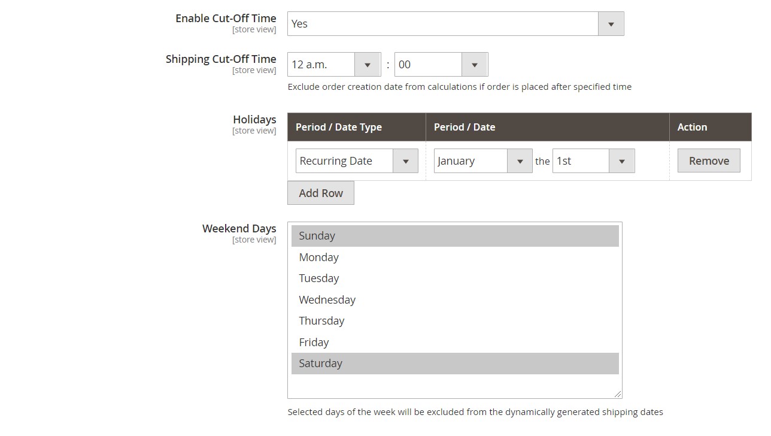Screen dimensions: 771x436
Task: Click the Add Row button
Action: click(321, 193)
